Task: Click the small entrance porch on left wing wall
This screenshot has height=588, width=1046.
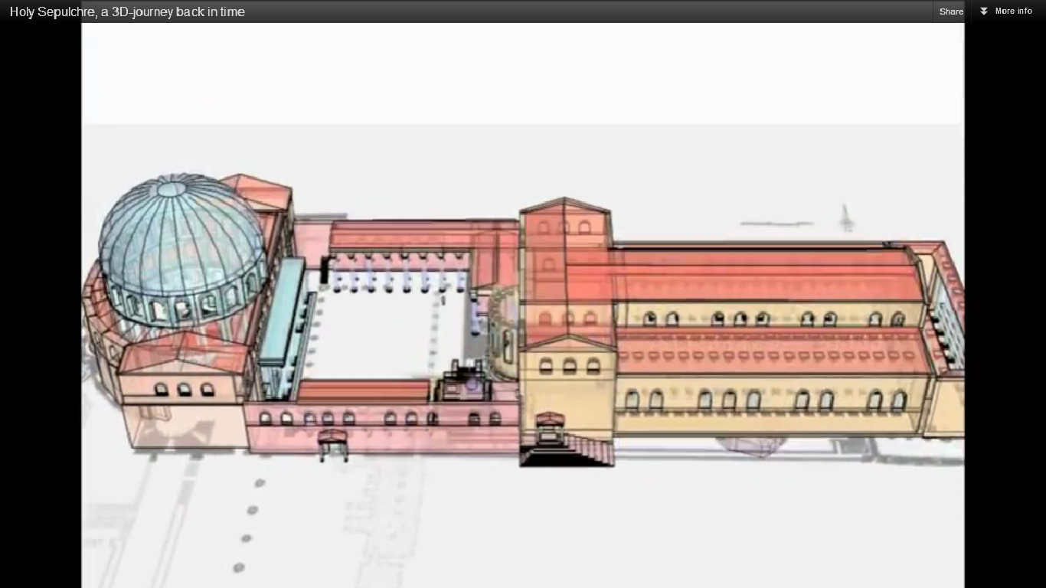Action: tap(333, 443)
